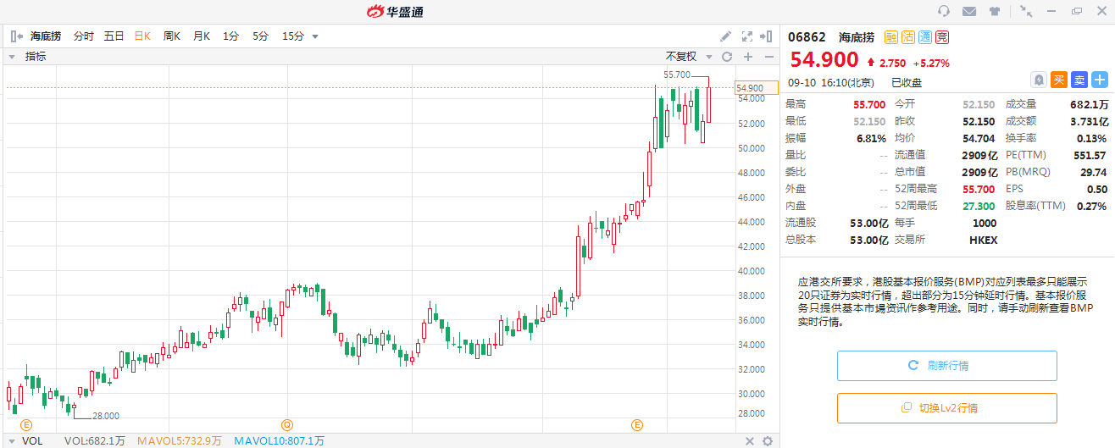This screenshot has width=1115, height=448.
Task: Open customer service headset icon
Action: click(x=944, y=11)
